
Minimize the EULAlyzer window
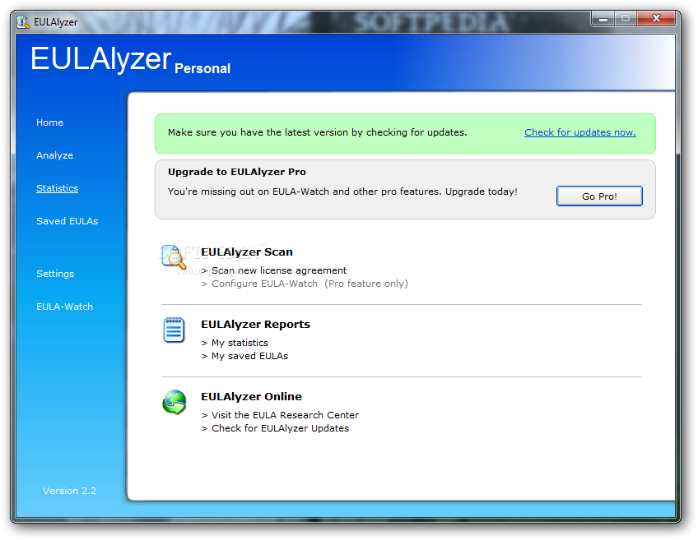(x=603, y=19)
